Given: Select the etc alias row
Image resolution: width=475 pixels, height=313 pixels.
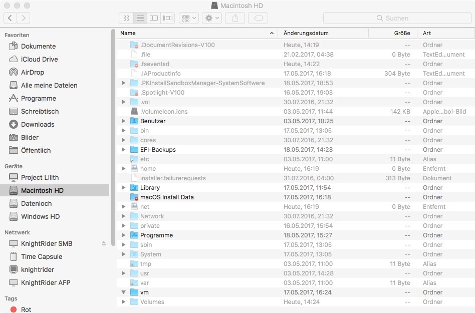Looking at the screenshot, I should pyautogui.click(x=296, y=159).
